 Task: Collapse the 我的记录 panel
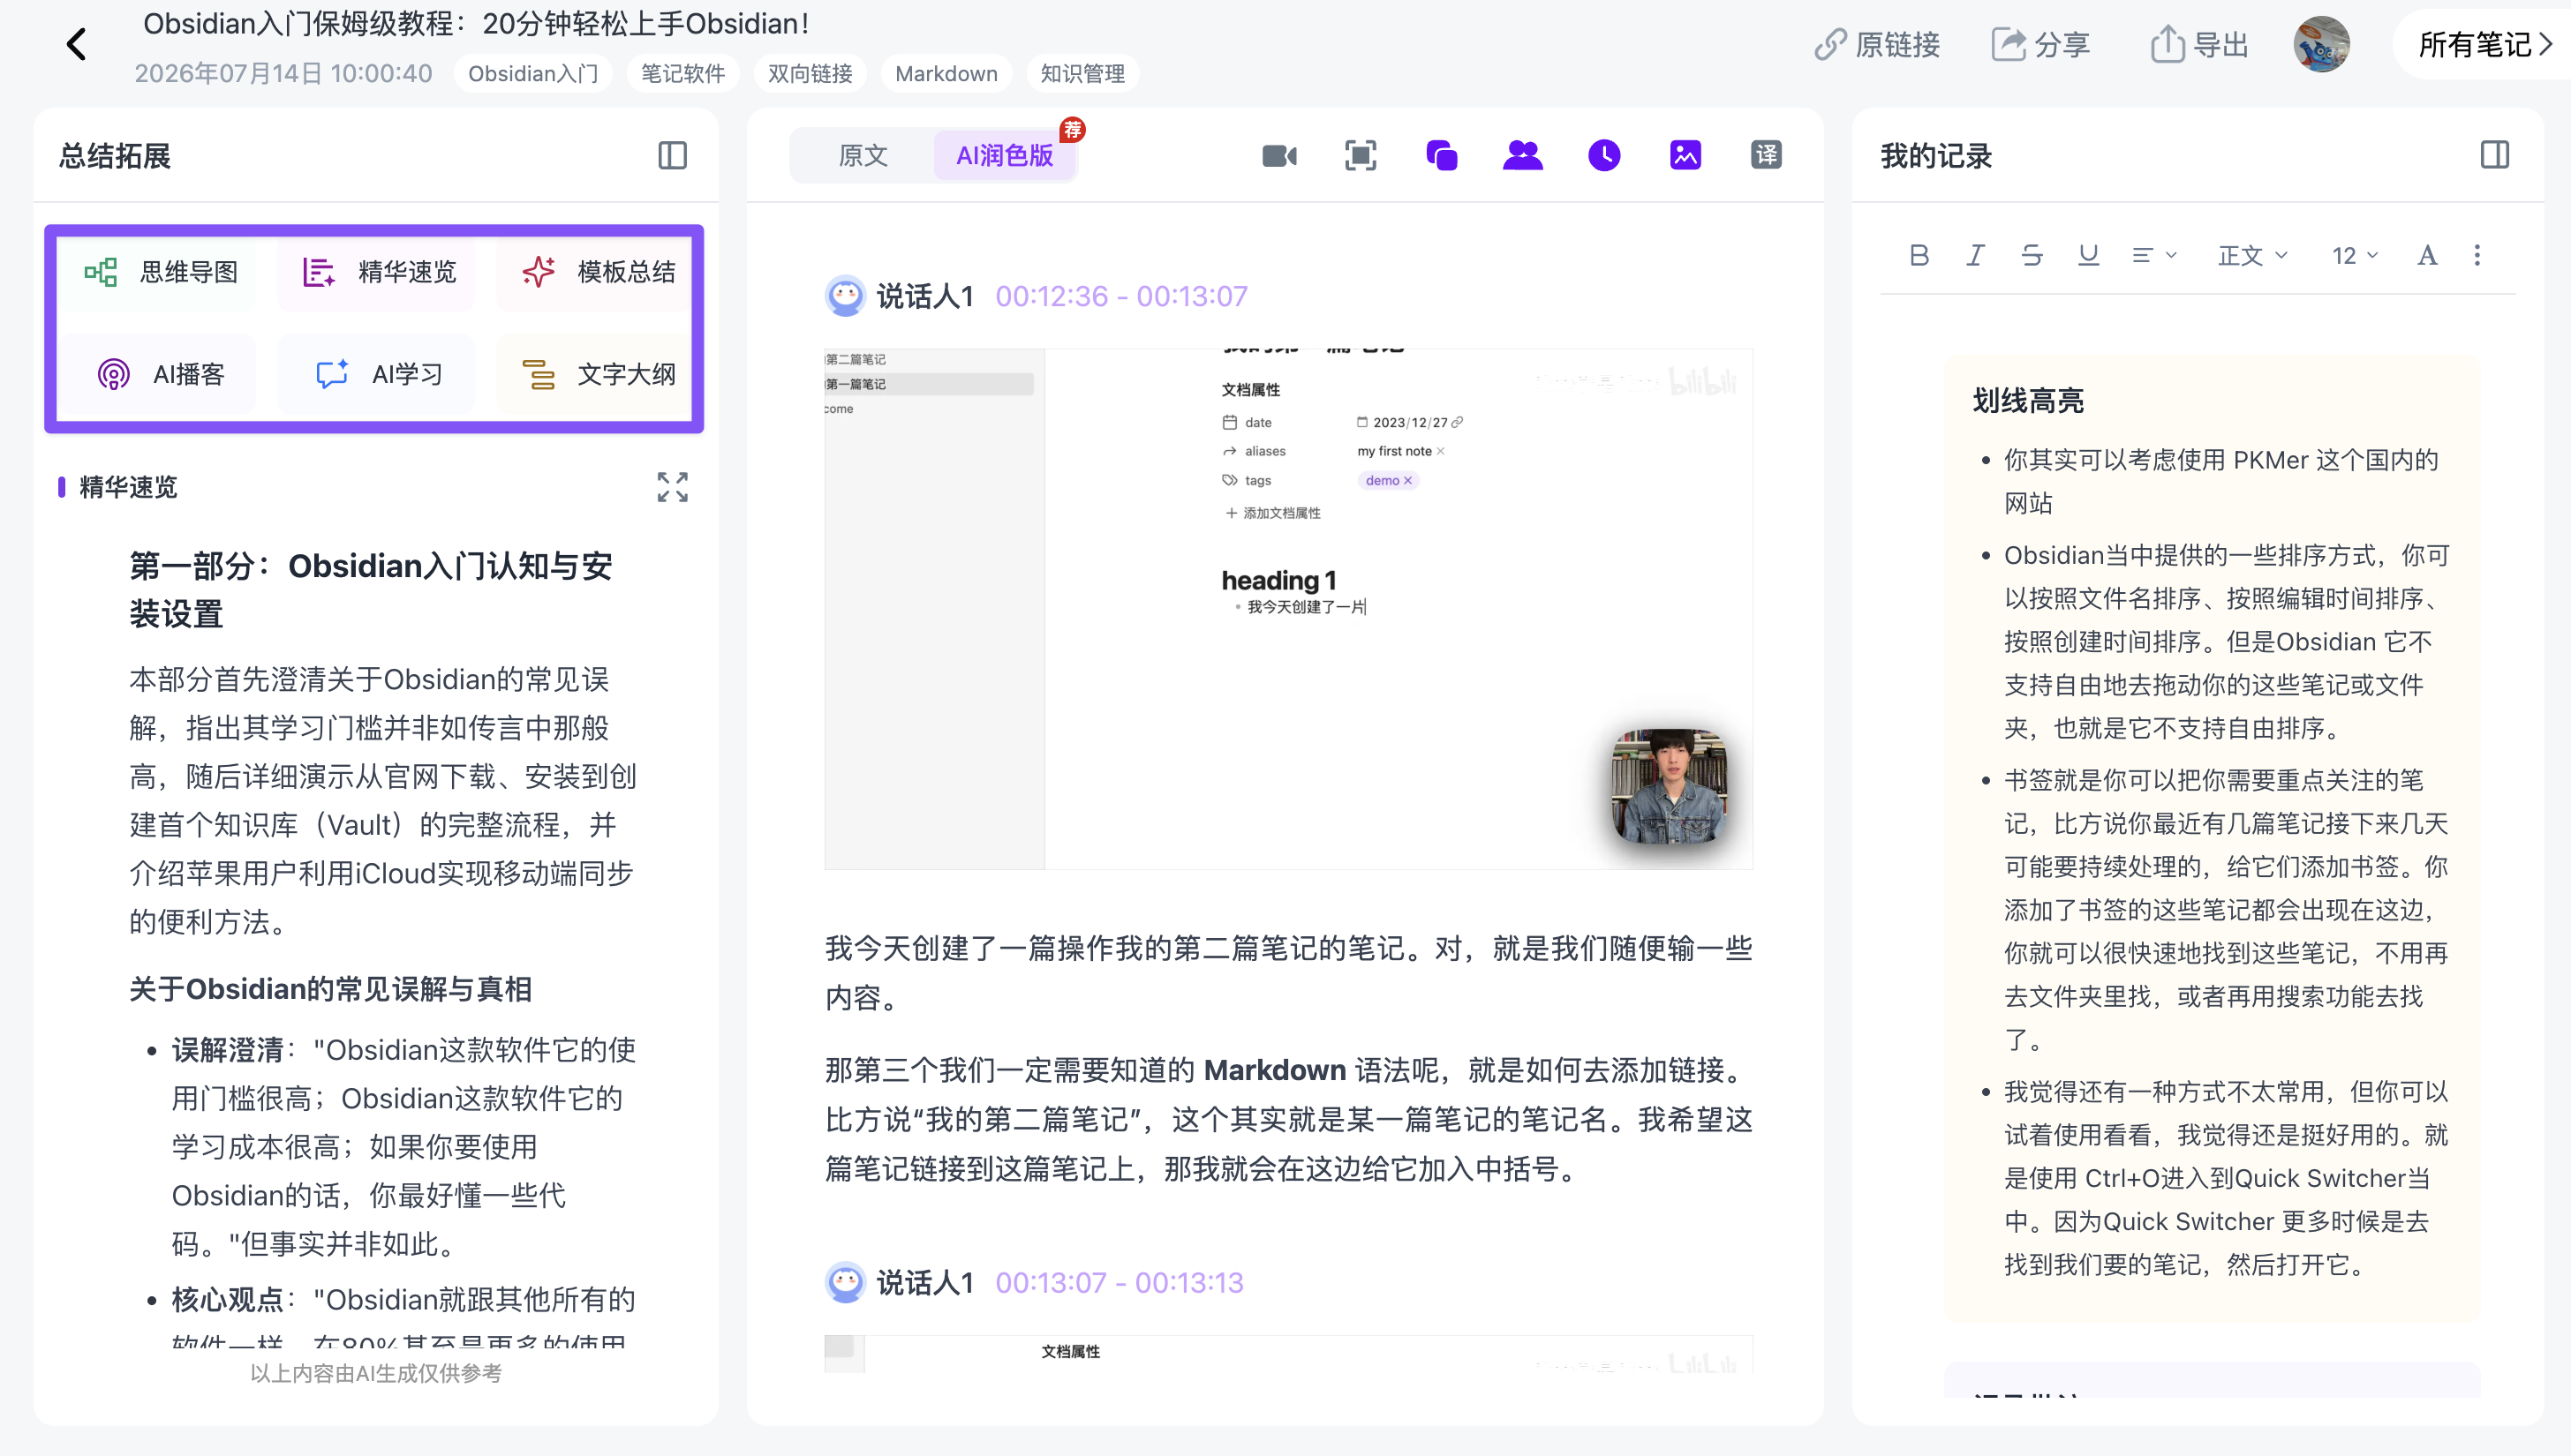(x=2495, y=156)
